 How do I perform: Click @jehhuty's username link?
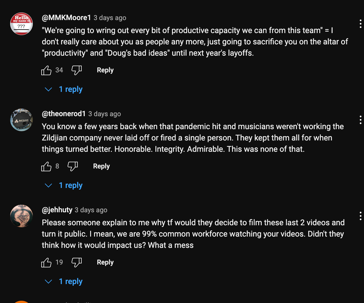tap(57, 210)
